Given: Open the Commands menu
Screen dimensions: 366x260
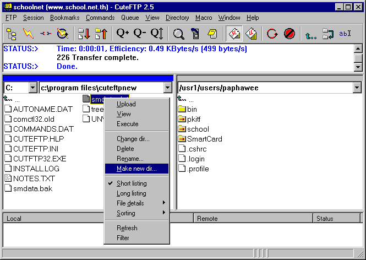Looking at the screenshot, I should 100,18.
